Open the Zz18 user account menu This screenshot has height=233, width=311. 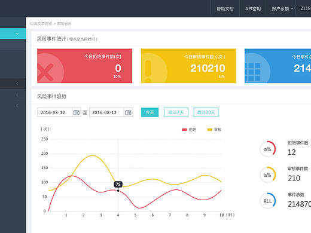point(306,8)
